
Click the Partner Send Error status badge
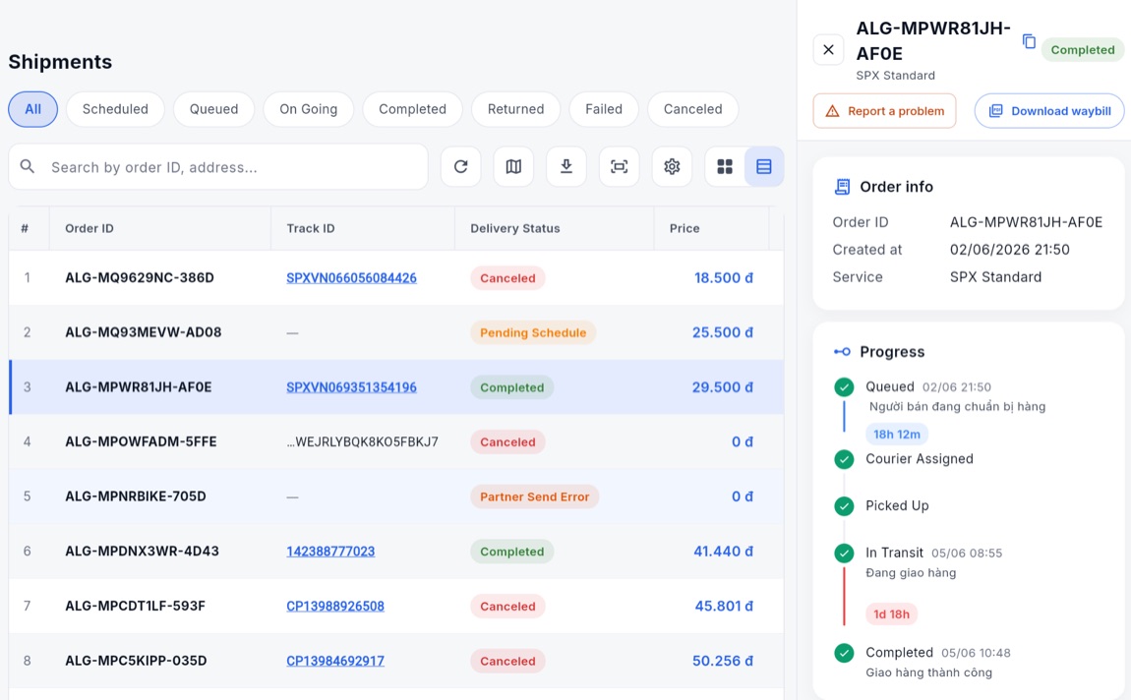point(534,496)
